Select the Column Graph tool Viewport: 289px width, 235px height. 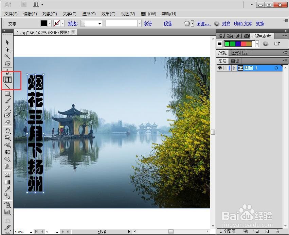pyautogui.click(x=7, y=212)
